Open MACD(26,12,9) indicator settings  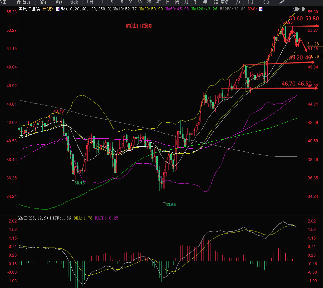click(34, 218)
